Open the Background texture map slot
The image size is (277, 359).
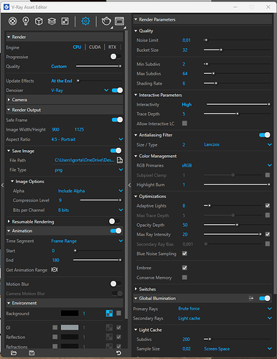(109, 313)
